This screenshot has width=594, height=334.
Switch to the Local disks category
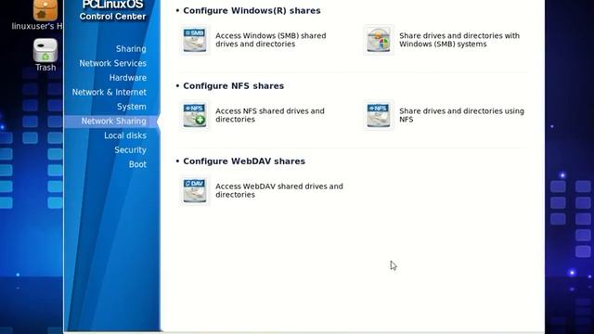coord(125,135)
